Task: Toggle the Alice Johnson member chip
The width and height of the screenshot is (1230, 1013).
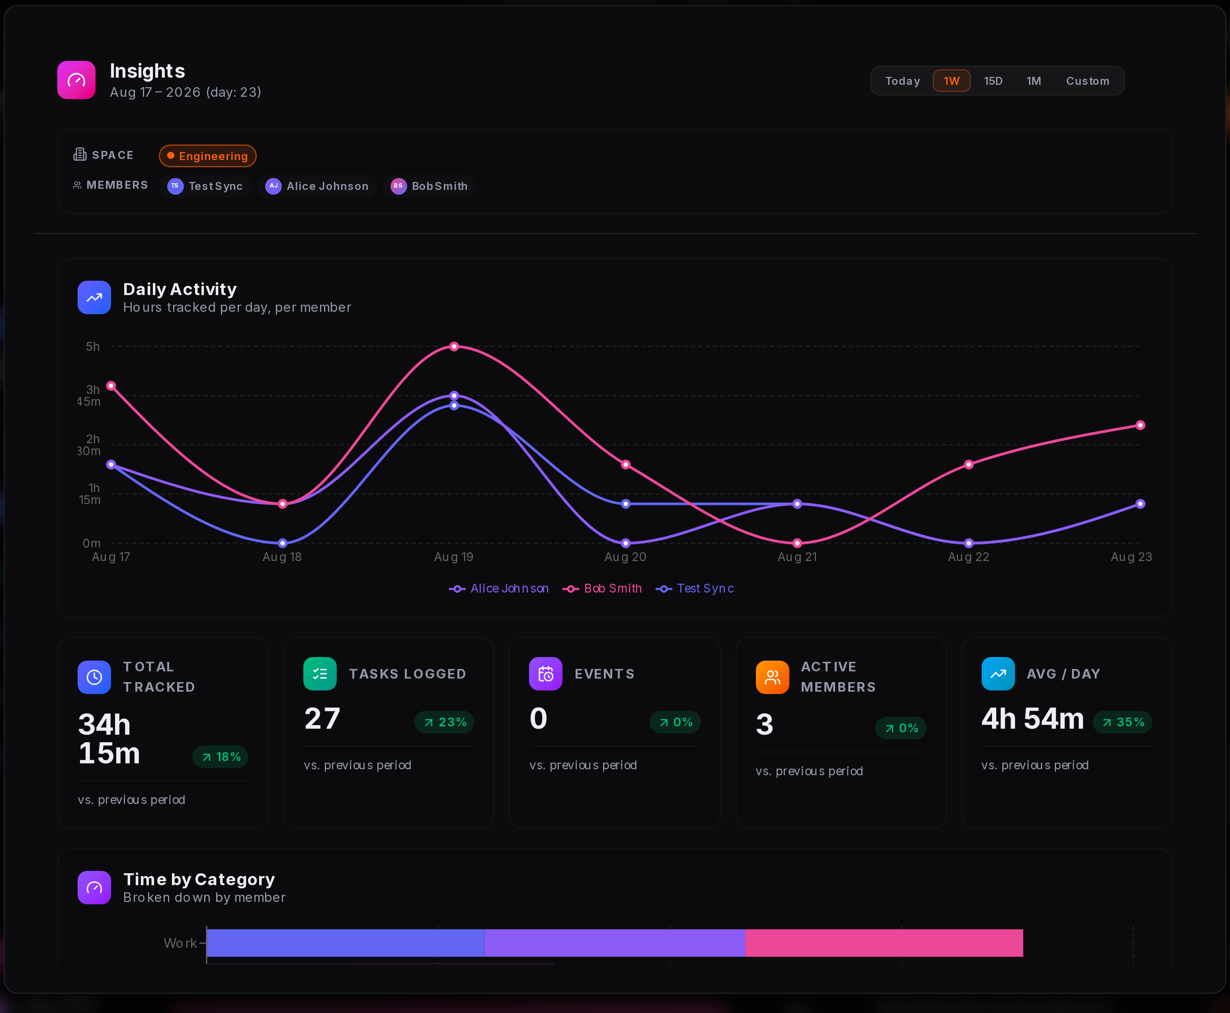Action: coord(316,186)
